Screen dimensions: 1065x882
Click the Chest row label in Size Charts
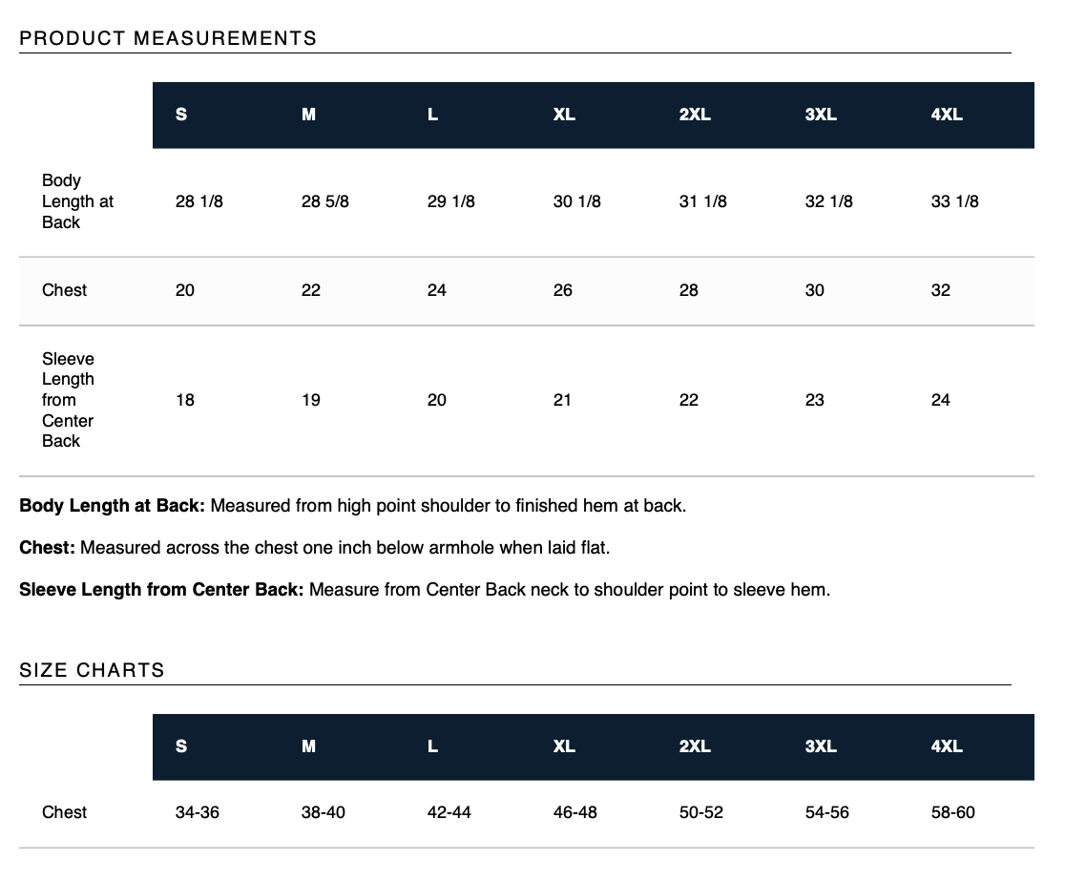(x=64, y=812)
